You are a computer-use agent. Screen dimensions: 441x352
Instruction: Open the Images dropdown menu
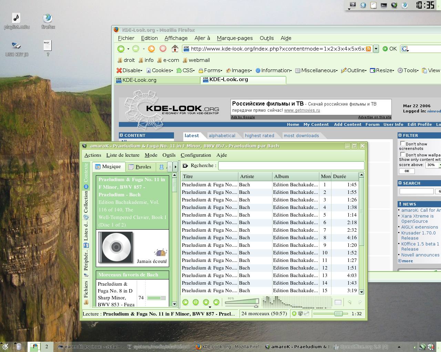[x=239, y=70]
